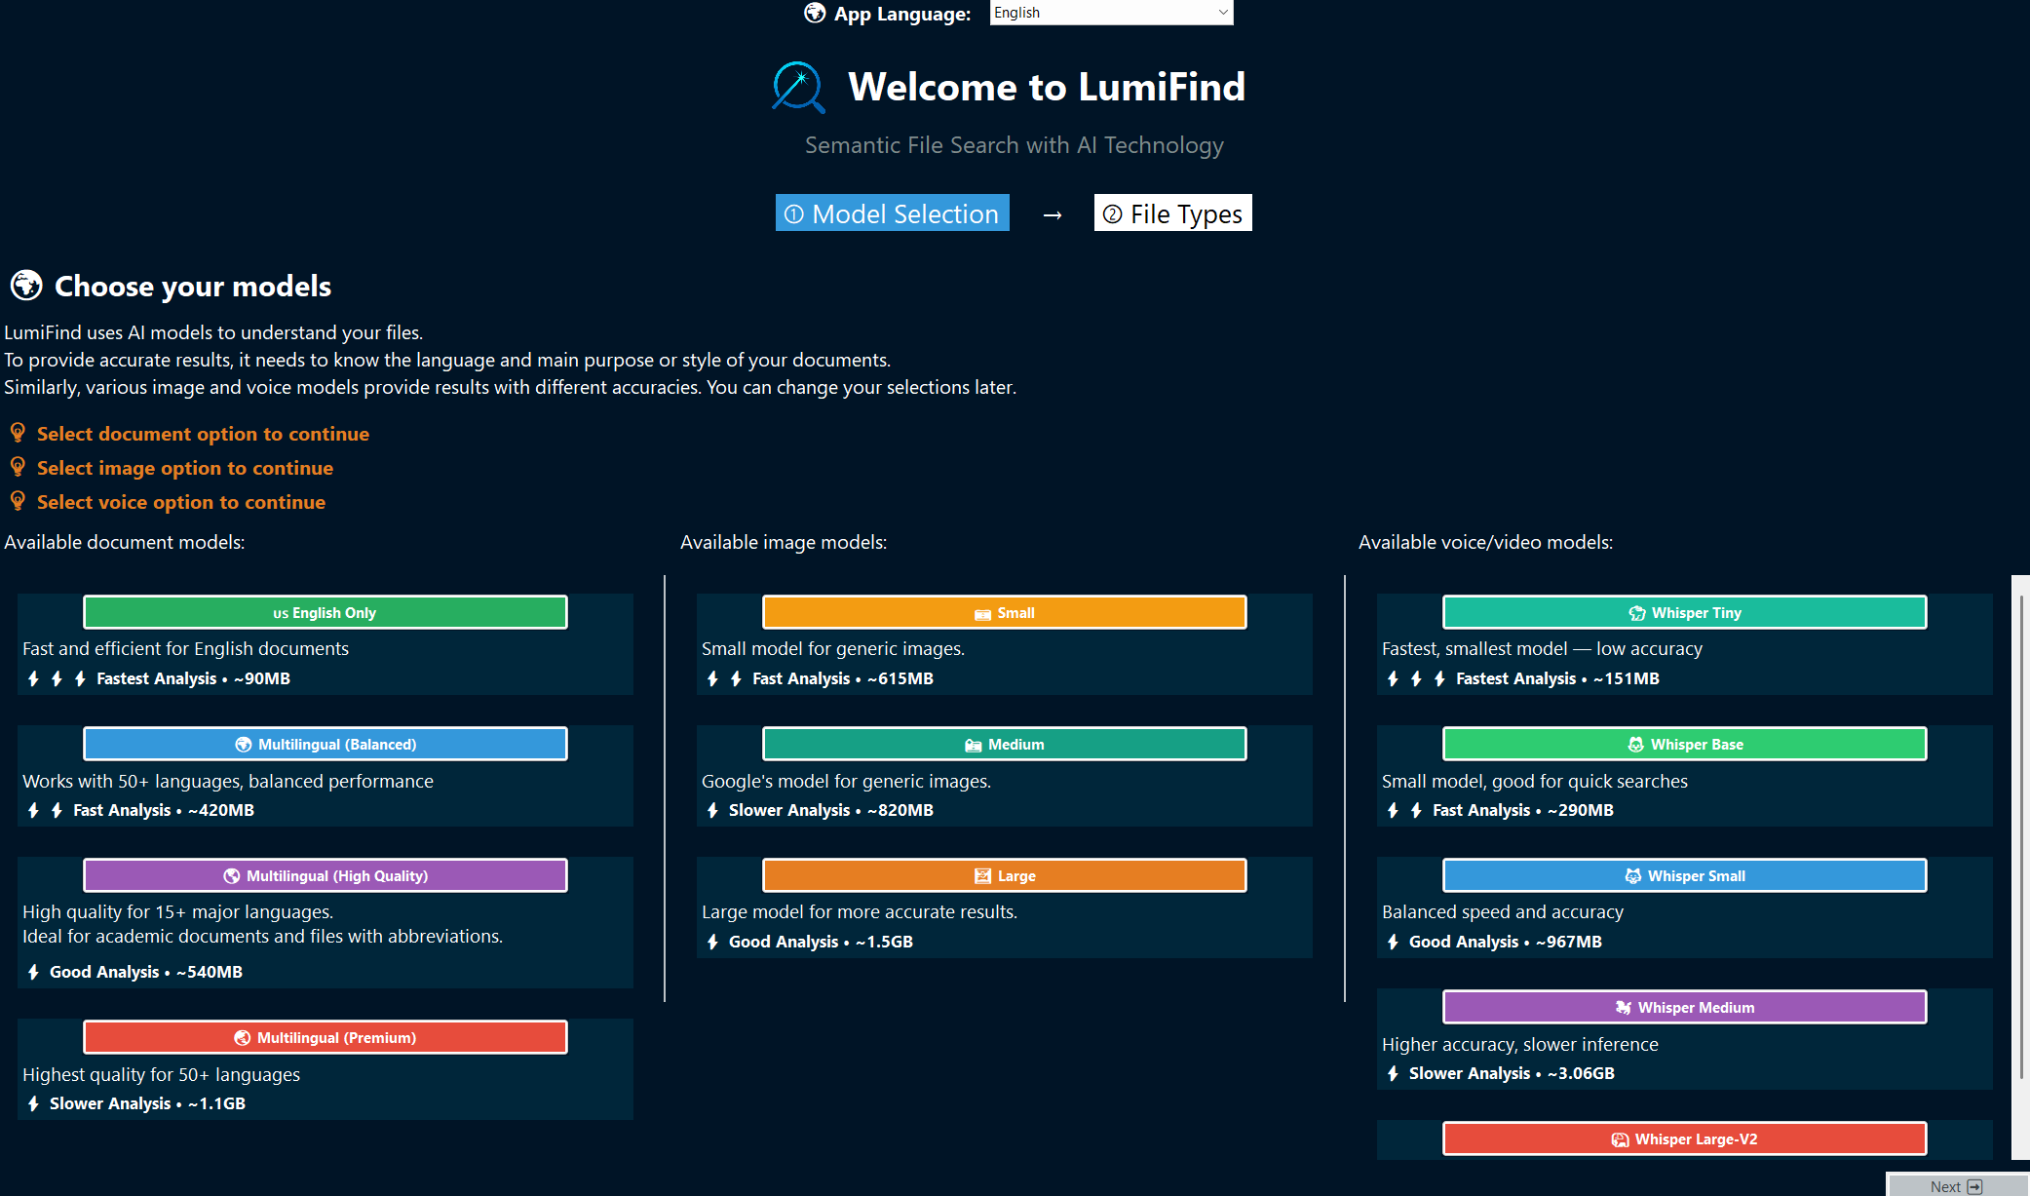
Task: Choose the Multilingual (High Quality) document model
Action: (x=326, y=875)
